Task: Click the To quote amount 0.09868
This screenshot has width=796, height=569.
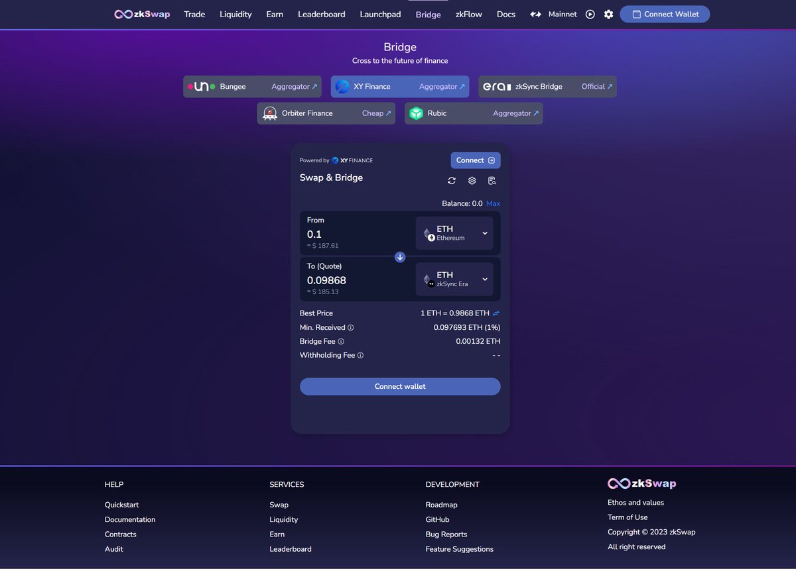Action: [326, 280]
